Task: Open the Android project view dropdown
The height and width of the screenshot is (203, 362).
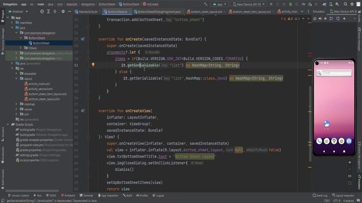Action: coord(19,11)
